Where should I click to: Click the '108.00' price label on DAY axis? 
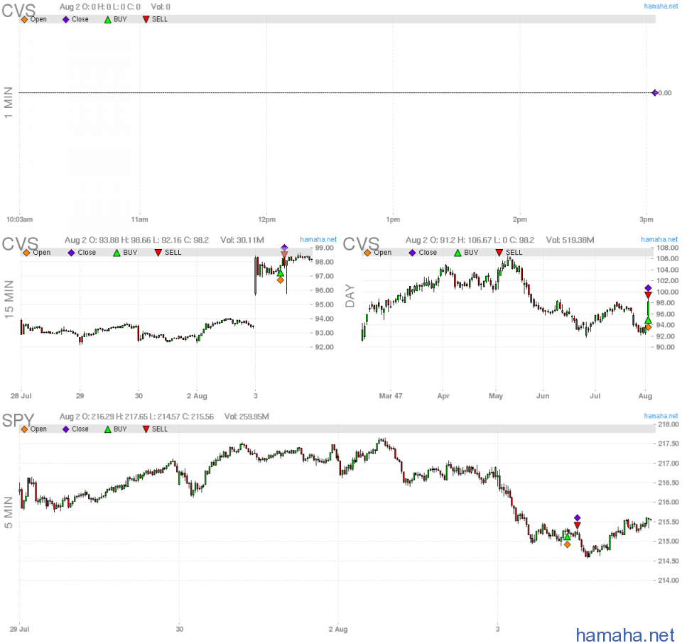point(667,248)
